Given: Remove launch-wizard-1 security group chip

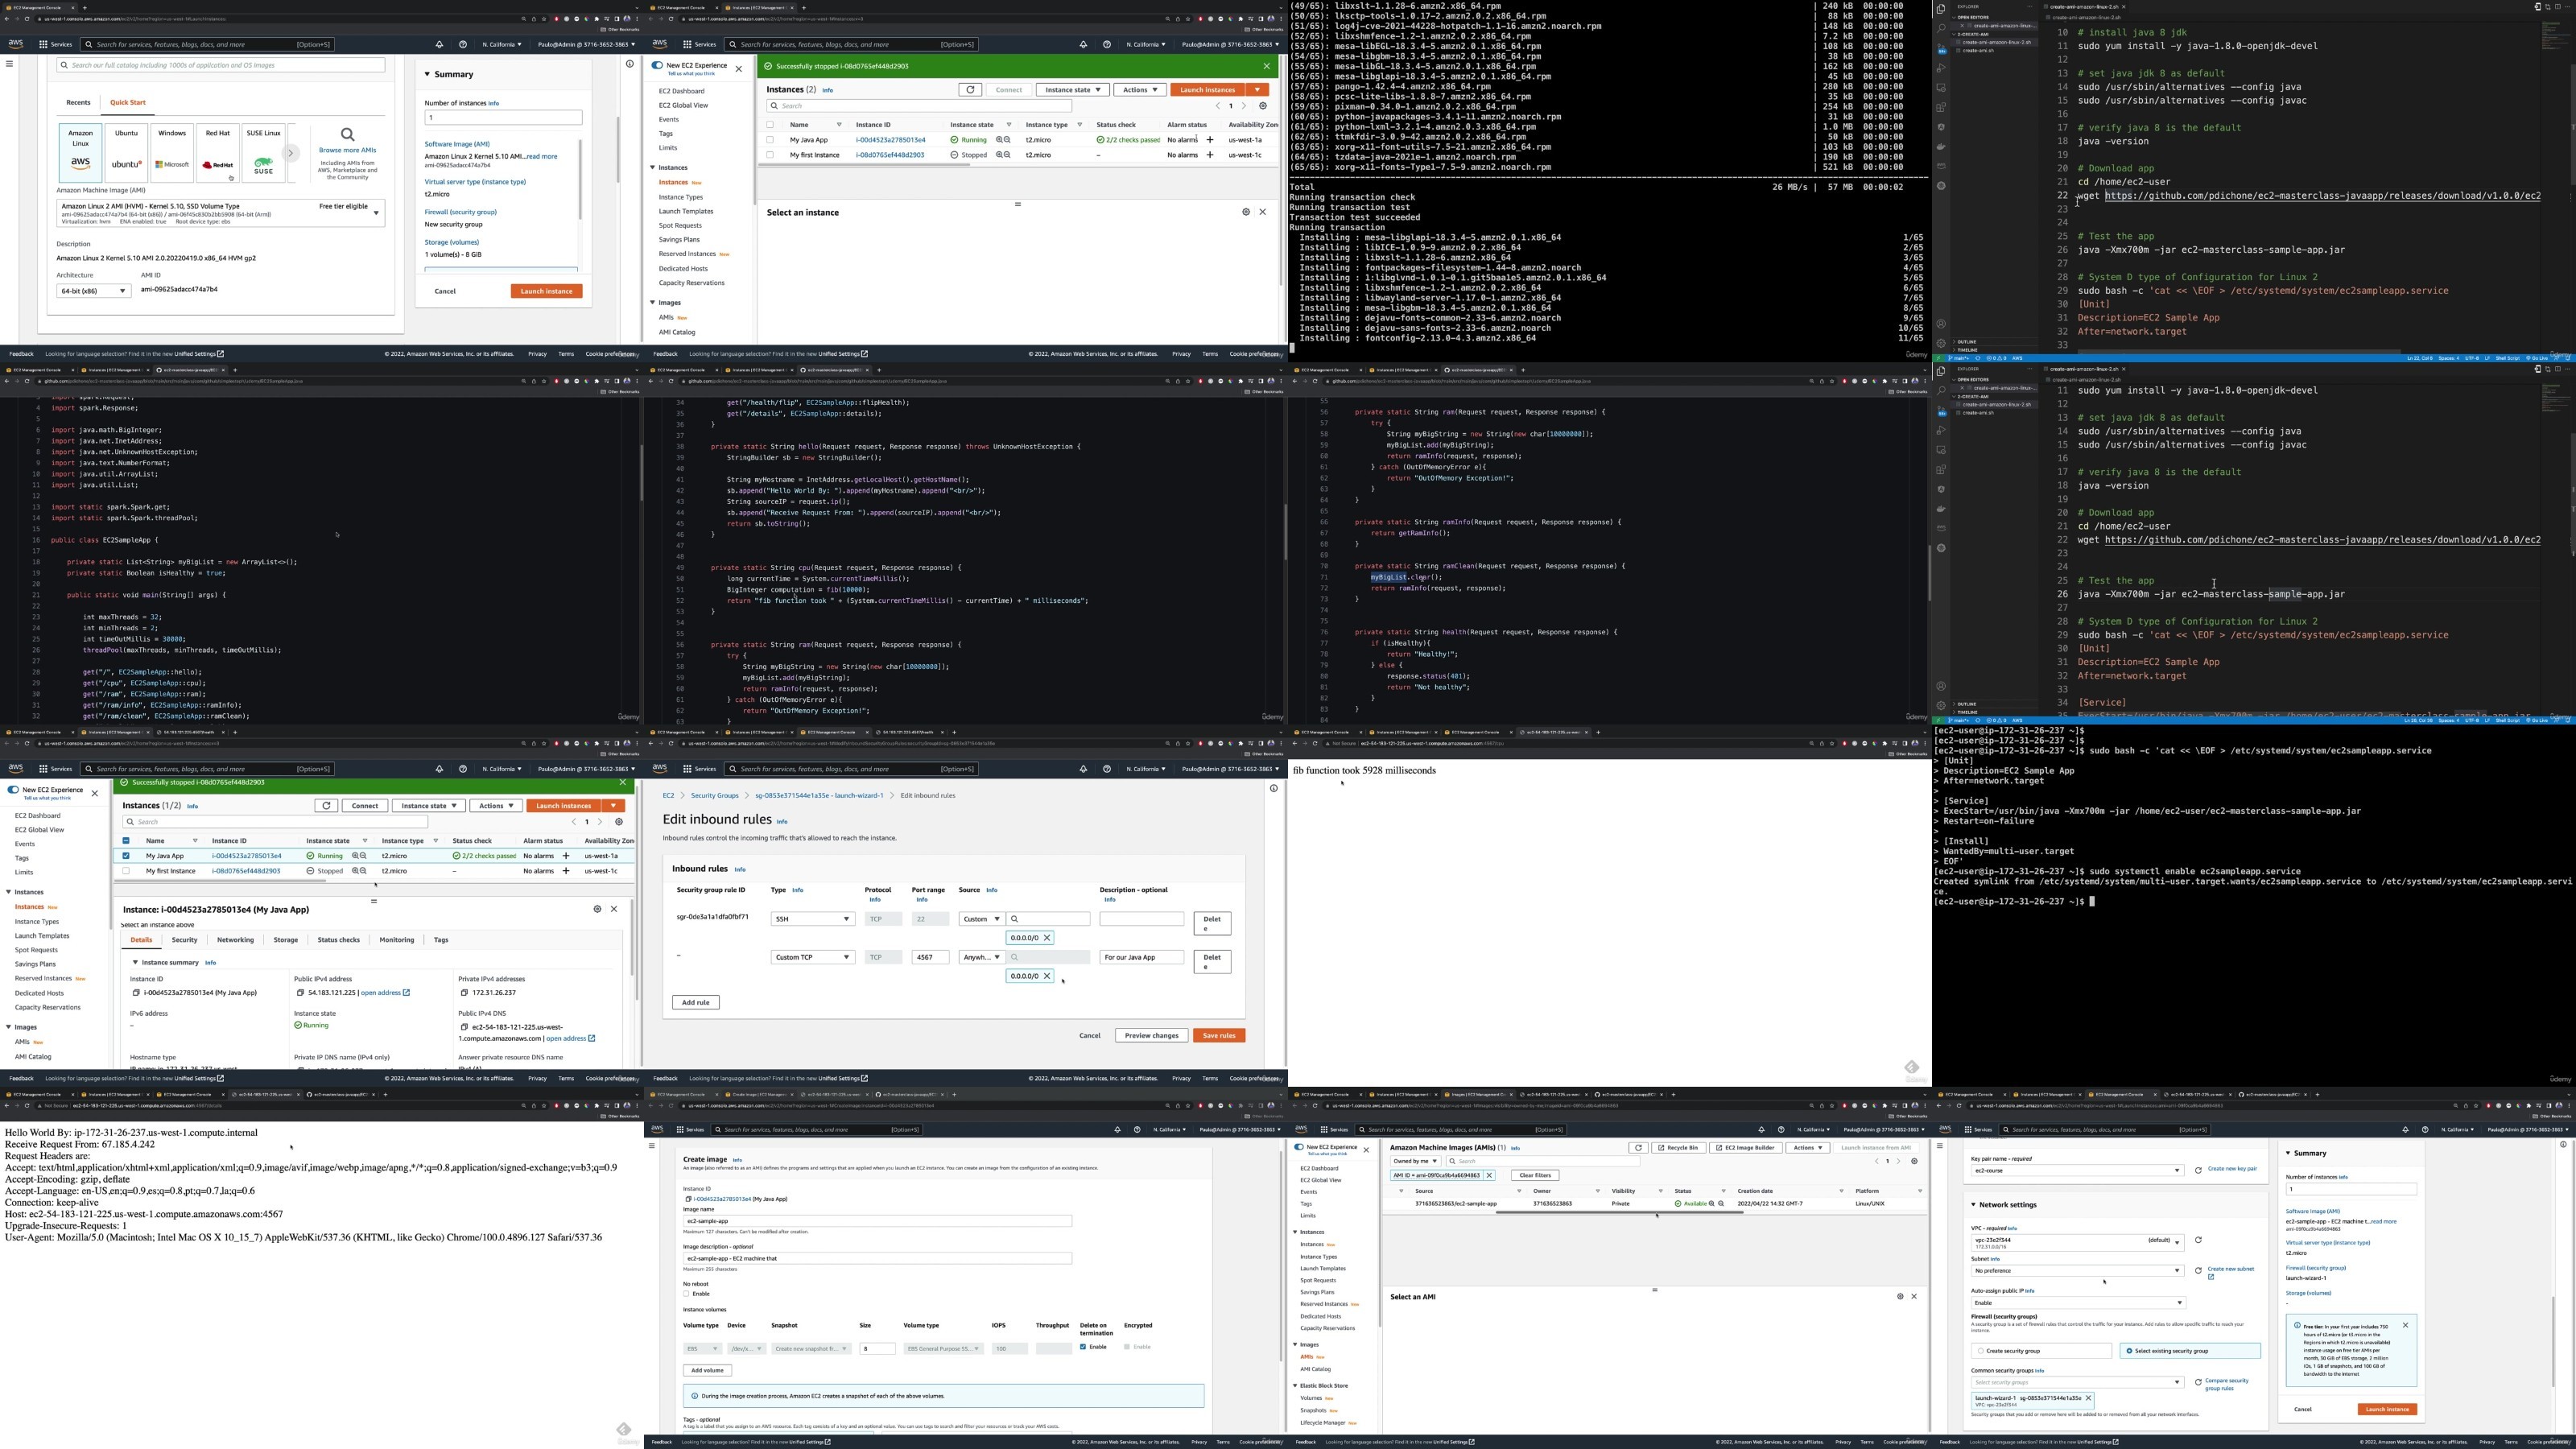Looking at the screenshot, I should pos(2088,1398).
